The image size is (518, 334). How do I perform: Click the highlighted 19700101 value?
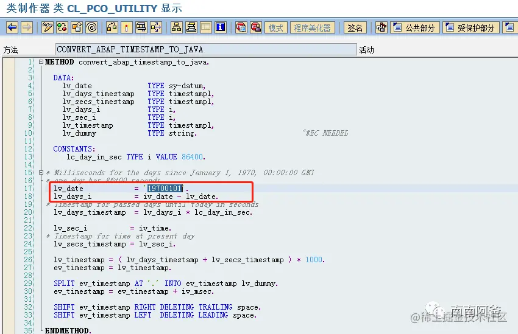coord(165,188)
